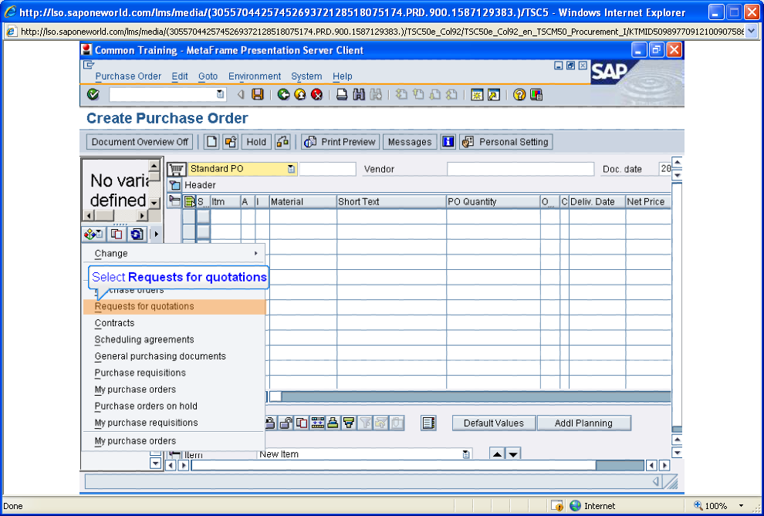This screenshot has height=516, width=764.
Task: Click the Document Overview Off button
Action: [140, 142]
